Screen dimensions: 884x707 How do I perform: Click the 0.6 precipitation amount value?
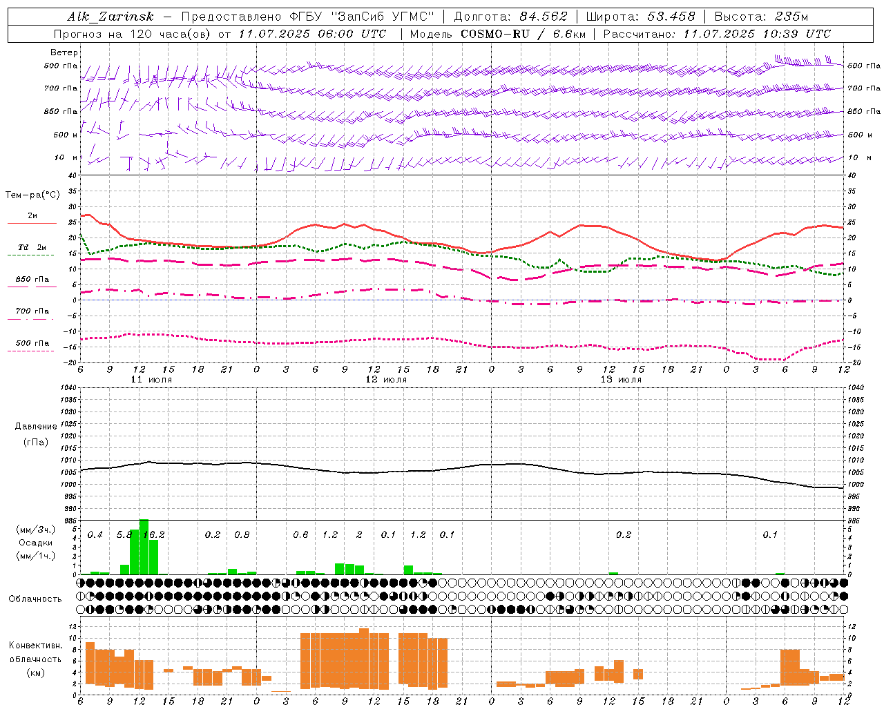300,534
